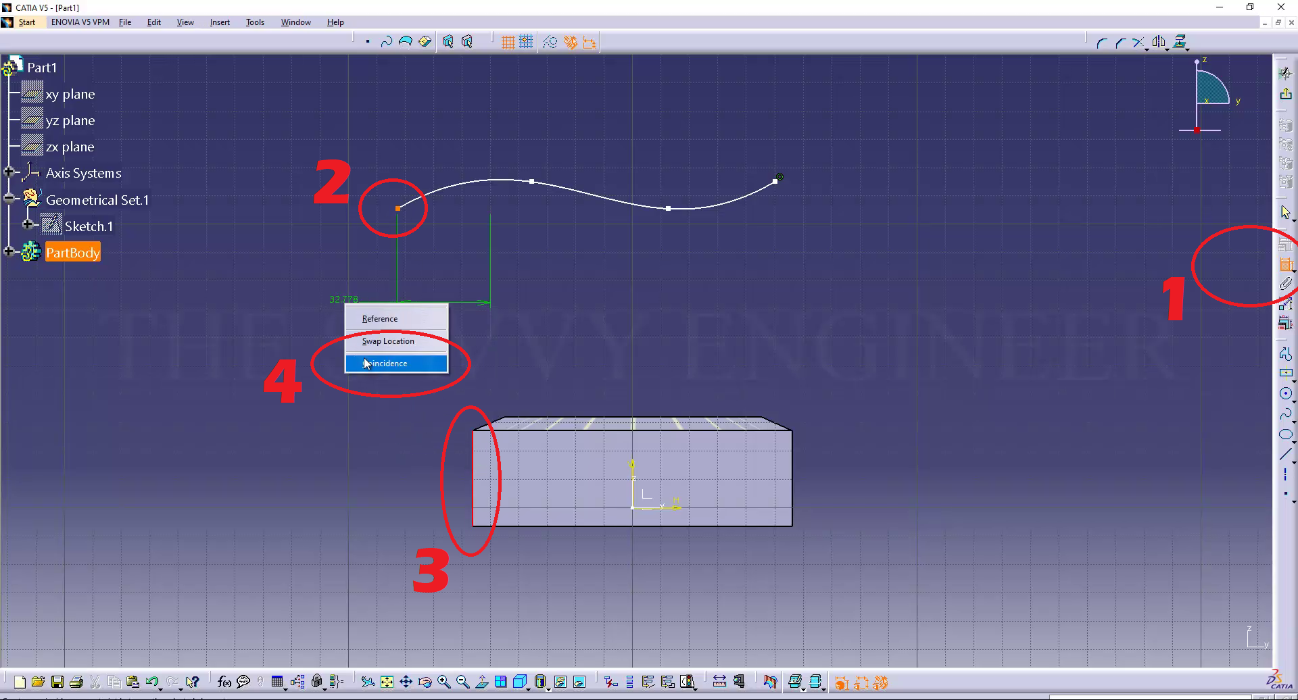Expand the Sketch.1 tree node
This screenshot has height=700, width=1298.
[28, 224]
